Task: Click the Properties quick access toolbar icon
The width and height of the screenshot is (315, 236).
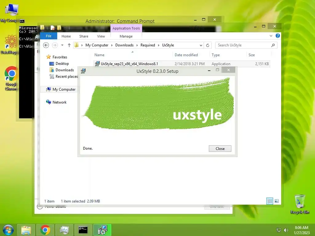Action: pyautogui.click(x=53, y=28)
